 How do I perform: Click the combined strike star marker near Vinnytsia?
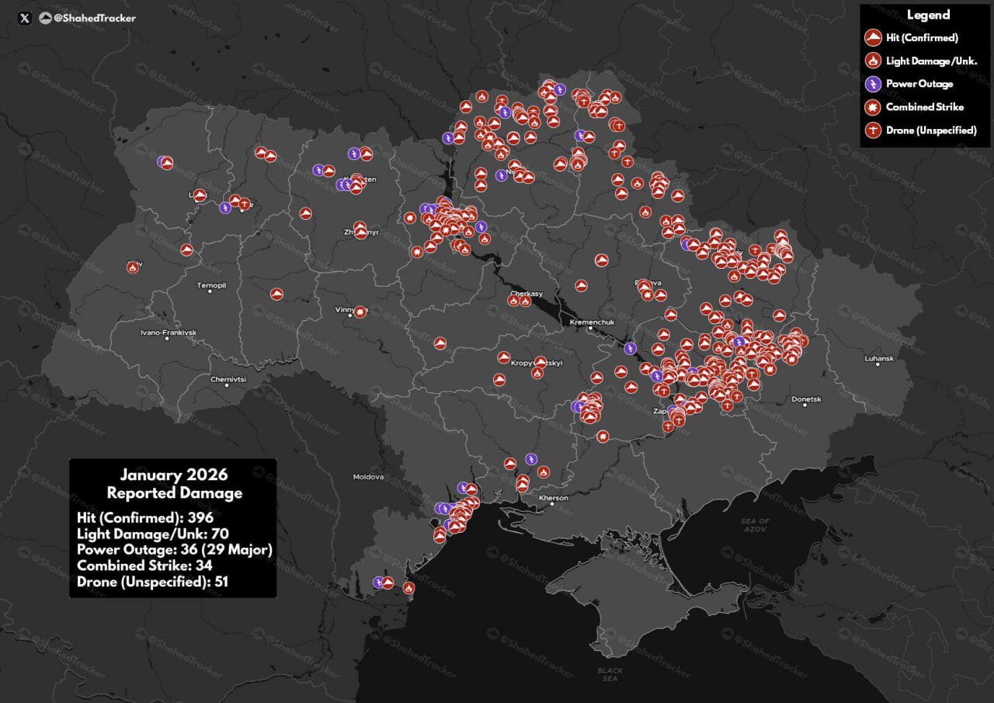pos(359,311)
